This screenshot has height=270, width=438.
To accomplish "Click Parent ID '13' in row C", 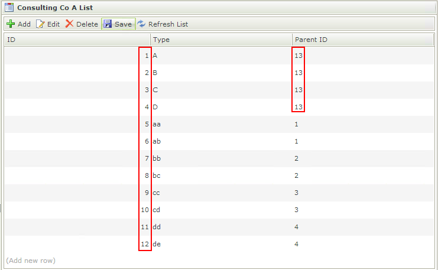I will tap(299, 90).
